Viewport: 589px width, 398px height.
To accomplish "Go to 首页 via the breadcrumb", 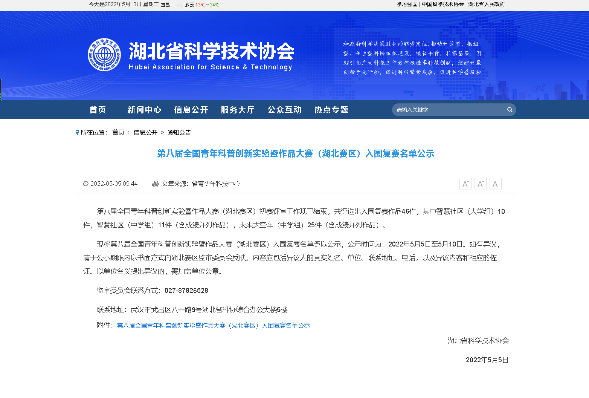I will (118, 132).
